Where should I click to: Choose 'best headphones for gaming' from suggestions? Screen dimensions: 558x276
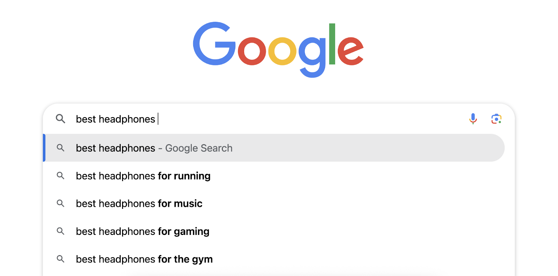coord(142,231)
